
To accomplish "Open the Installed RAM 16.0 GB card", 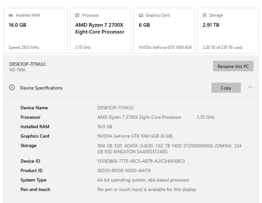I will coord(36,31).
